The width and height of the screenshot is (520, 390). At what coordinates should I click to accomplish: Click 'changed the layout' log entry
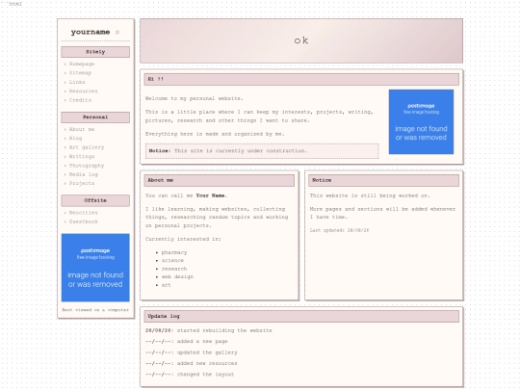(x=206, y=375)
